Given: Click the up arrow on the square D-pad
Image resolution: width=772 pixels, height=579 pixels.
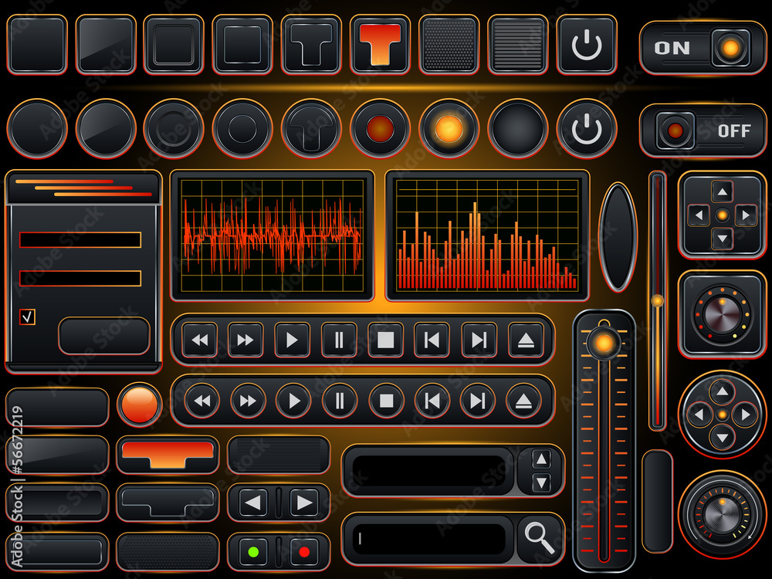Looking at the screenshot, I should tap(723, 191).
